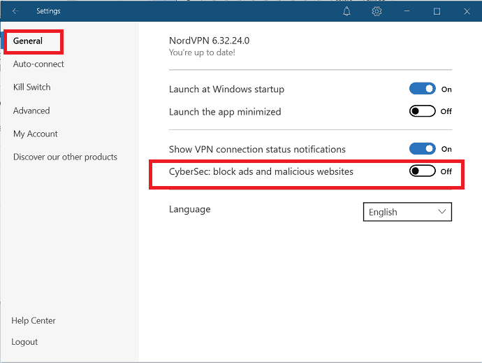
Task: Open the notifications bell icon
Action: [346, 11]
